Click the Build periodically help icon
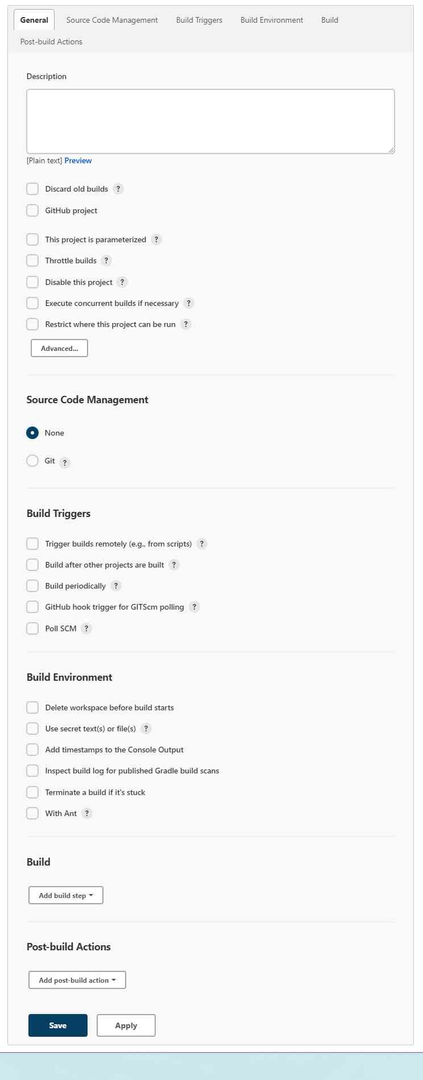 click(115, 586)
